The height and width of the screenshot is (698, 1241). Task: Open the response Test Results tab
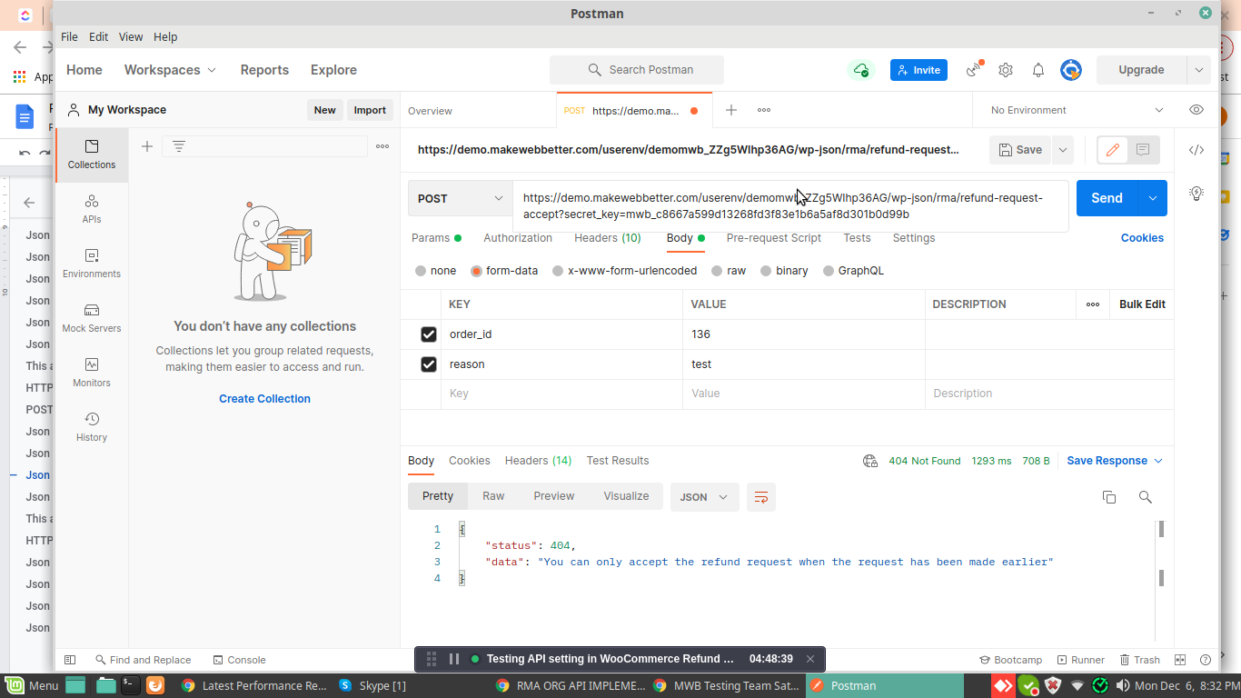coord(618,461)
